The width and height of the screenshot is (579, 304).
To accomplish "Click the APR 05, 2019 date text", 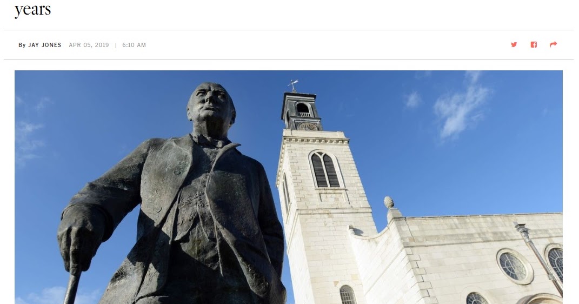I will pyautogui.click(x=89, y=45).
